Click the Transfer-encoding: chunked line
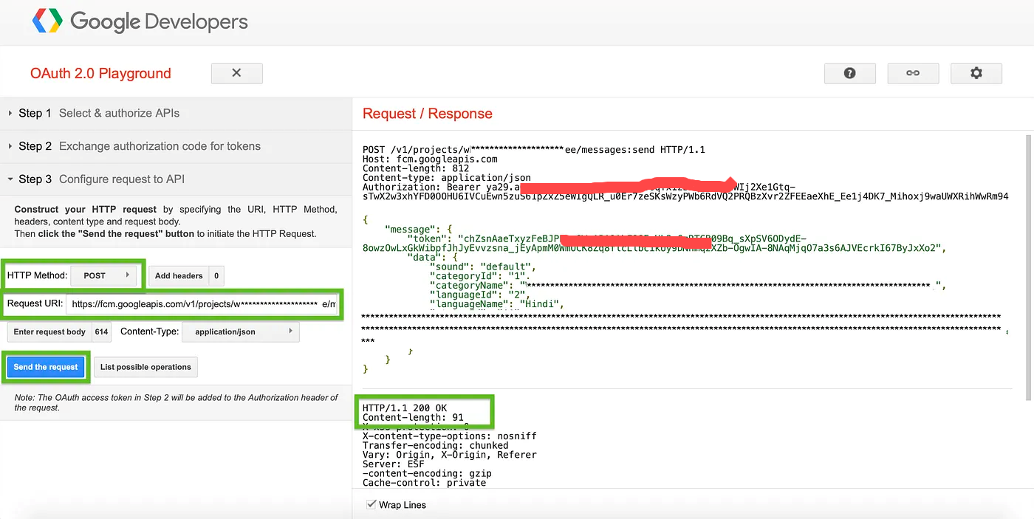The height and width of the screenshot is (519, 1034). point(436,445)
